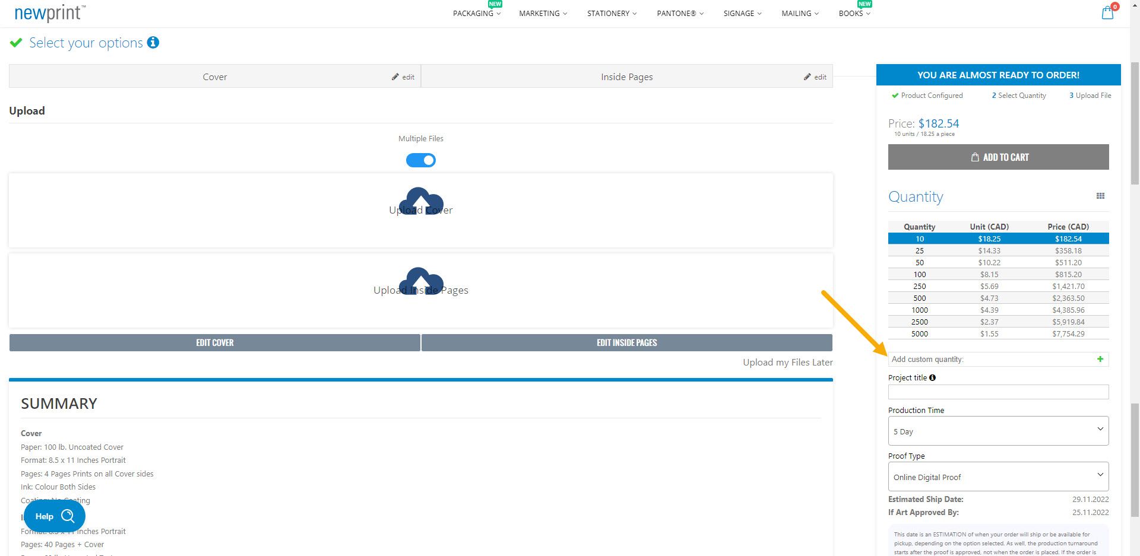The width and height of the screenshot is (1140, 556).
Task: Click inside the Project title field
Action: (x=997, y=392)
